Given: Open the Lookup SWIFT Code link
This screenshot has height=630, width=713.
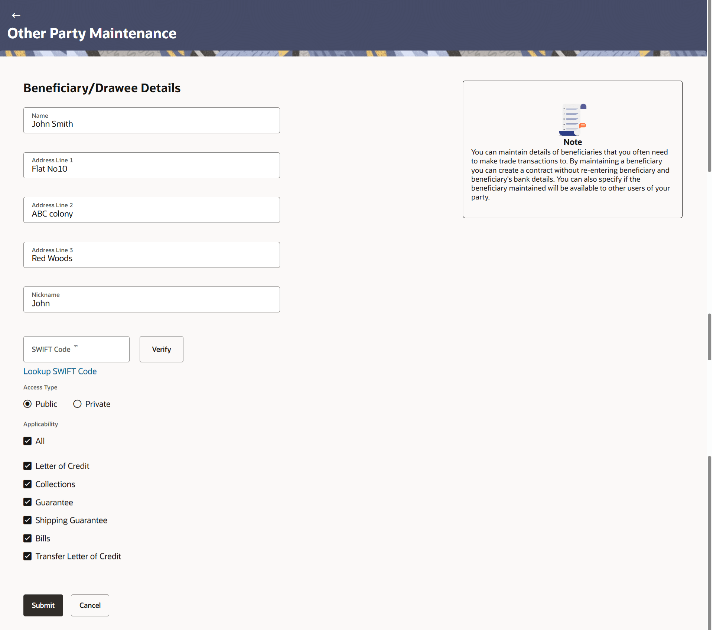Looking at the screenshot, I should [60, 371].
